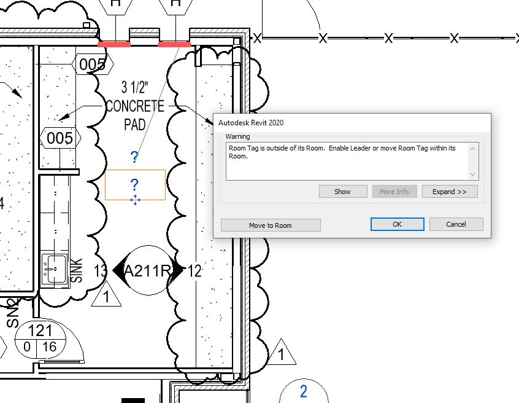Click the warning message scroll up arrow

click(472, 149)
